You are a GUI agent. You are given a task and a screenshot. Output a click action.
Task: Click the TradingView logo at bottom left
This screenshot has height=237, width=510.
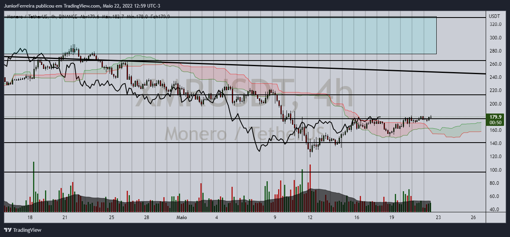coord(22,230)
